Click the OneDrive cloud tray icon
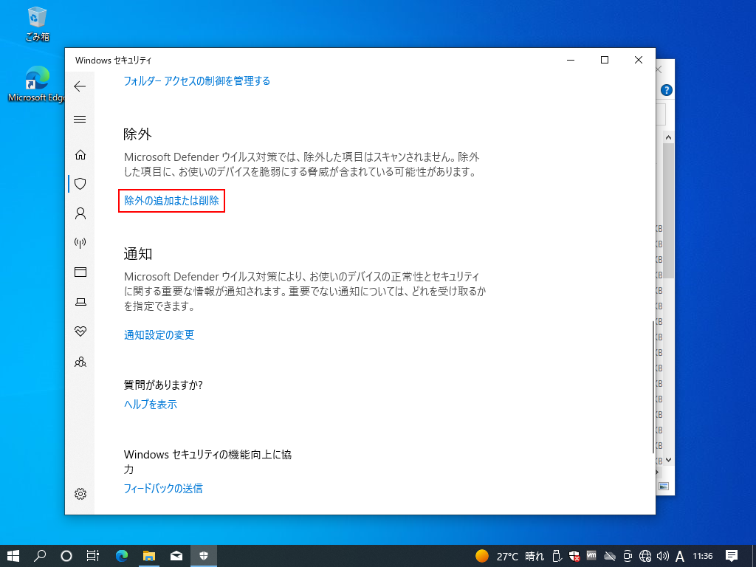Screen dimensions: 756x567 tap(609, 556)
